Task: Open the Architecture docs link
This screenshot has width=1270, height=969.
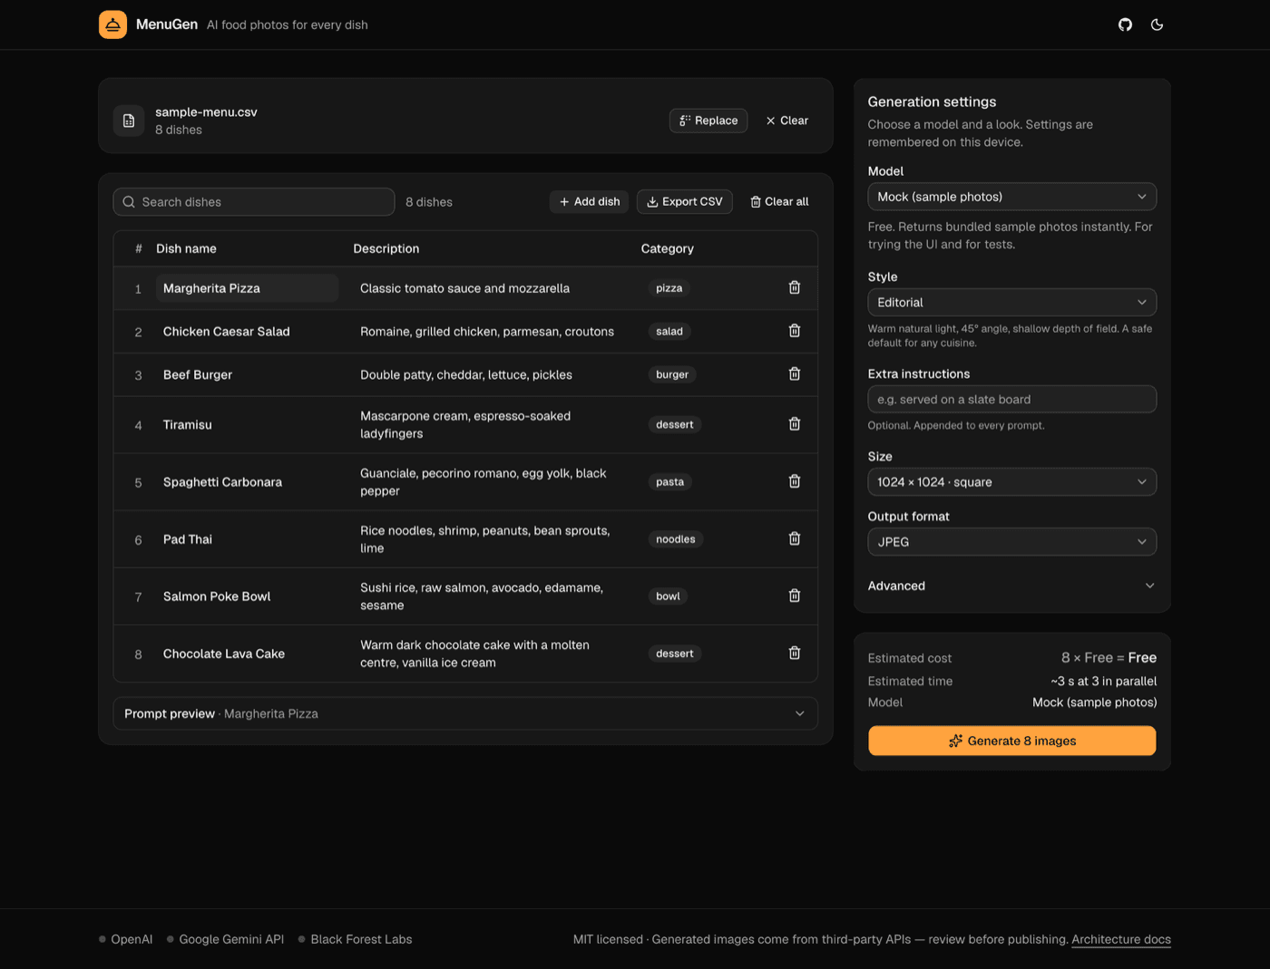Action: pos(1121,939)
